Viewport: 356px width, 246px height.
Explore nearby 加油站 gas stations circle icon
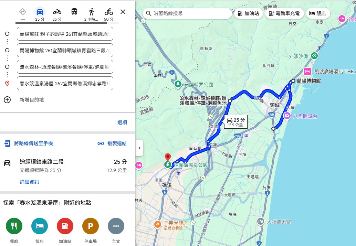pyautogui.click(x=65, y=226)
